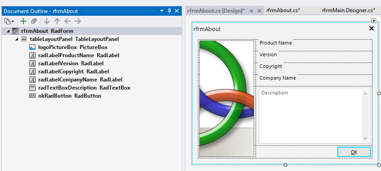The height and width of the screenshot is (171, 381).
Task: Click the move down arrow in outline toolbar
Action: click(x=47, y=22)
